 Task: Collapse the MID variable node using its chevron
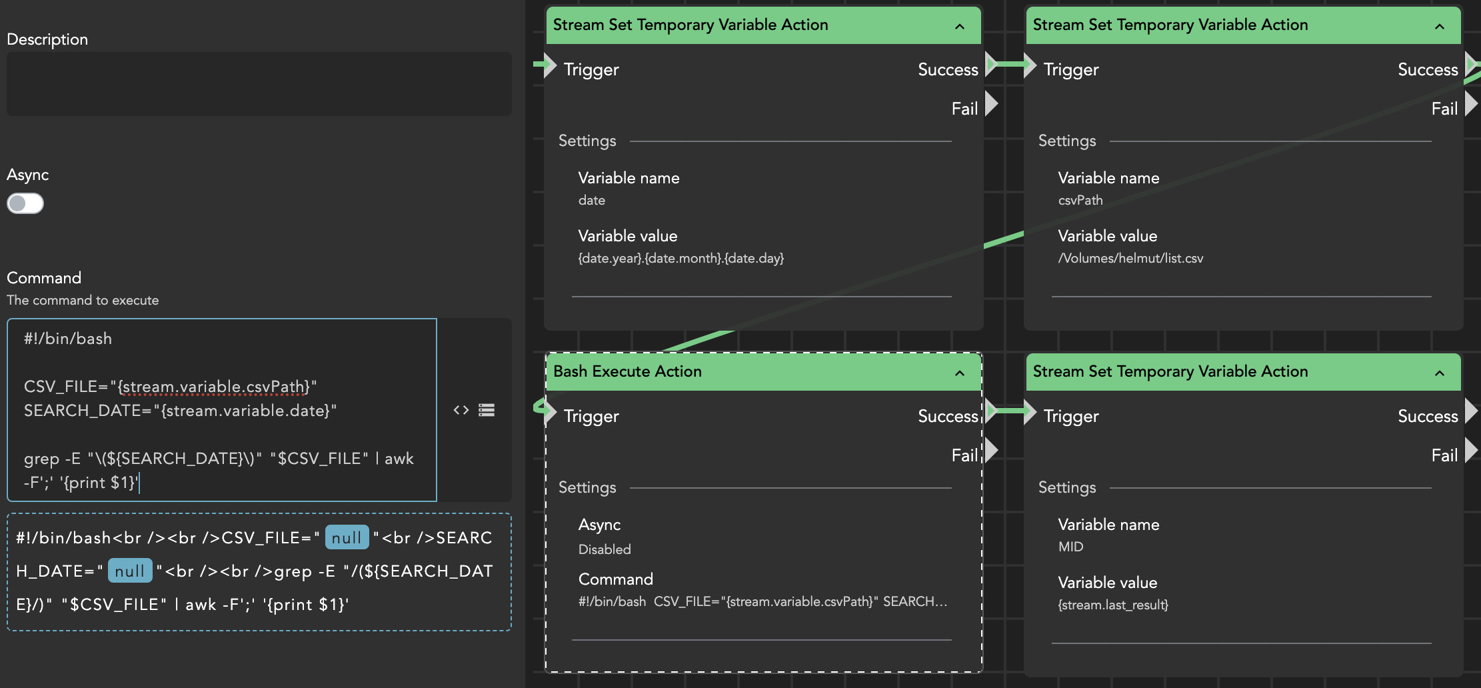1440,373
